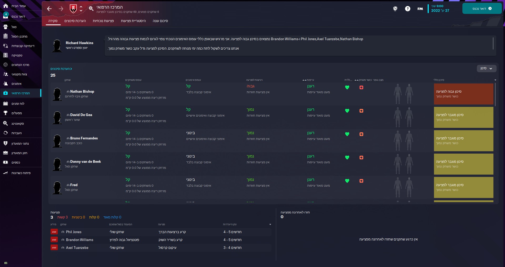Click Fred's portrait thumbnail
Viewport: 505px width, 267px height.
pyautogui.click(x=57, y=187)
